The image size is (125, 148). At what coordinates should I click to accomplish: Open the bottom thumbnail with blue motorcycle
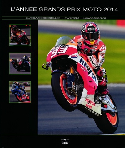coord(20,92)
